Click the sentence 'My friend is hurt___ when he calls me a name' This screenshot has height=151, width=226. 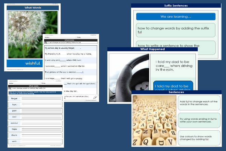pos(68,54)
